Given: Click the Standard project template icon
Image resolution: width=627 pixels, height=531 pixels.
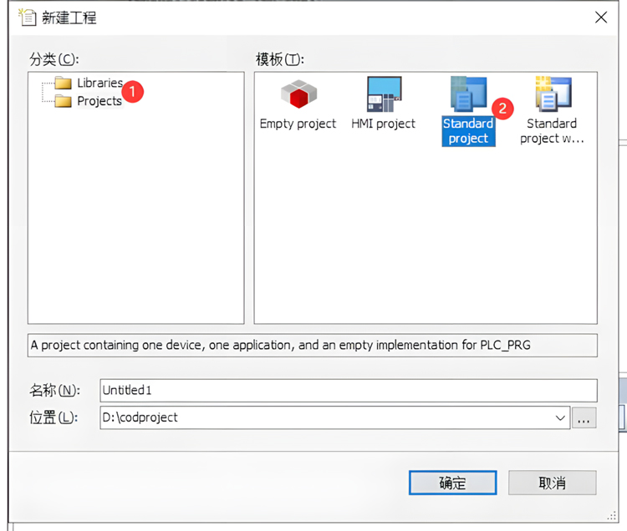Looking at the screenshot, I should (x=468, y=94).
